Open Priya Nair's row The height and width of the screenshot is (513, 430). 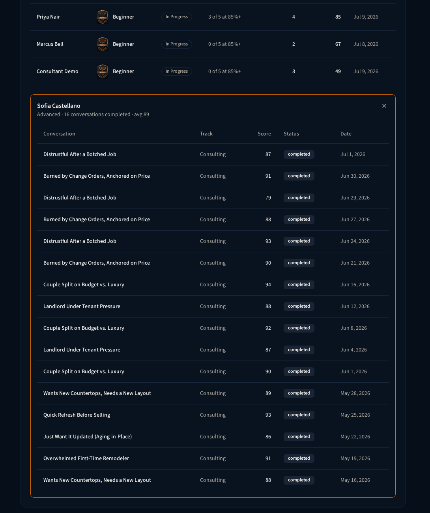tap(213, 17)
